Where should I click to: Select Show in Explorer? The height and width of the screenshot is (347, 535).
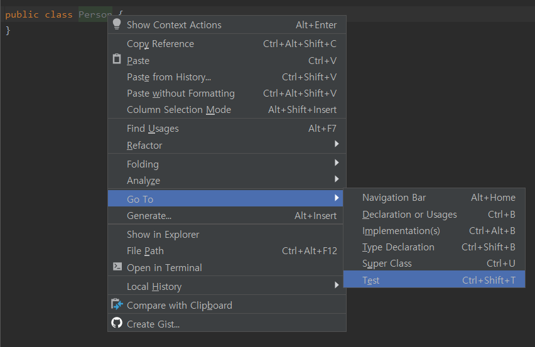(x=225, y=235)
